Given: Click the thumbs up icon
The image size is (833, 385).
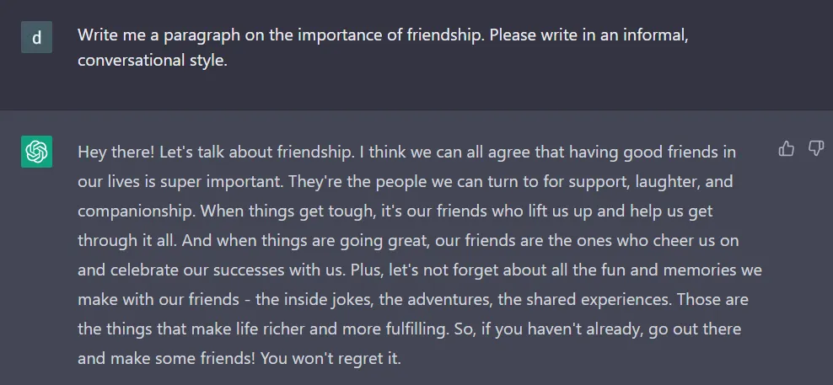Looking at the screenshot, I should (x=787, y=149).
